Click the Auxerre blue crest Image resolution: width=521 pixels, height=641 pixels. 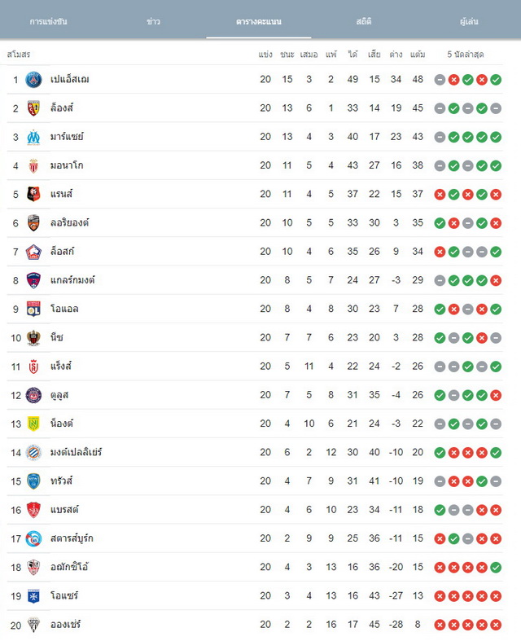(33, 596)
